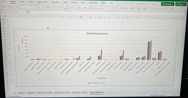Viewport: 188px width, 98px height.
Task: Switch to the Review tab
Action: [x=74, y=2]
